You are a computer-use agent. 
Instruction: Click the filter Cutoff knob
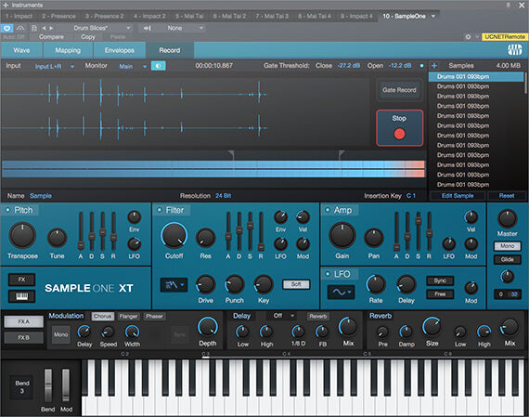click(174, 236)
